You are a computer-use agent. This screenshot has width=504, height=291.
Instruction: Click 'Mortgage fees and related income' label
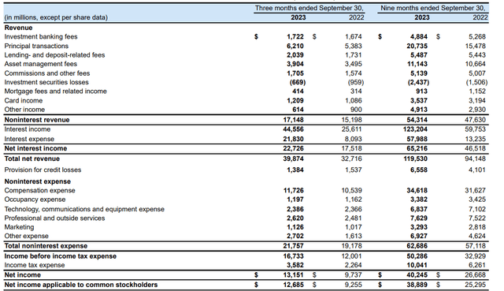[55, 91]
